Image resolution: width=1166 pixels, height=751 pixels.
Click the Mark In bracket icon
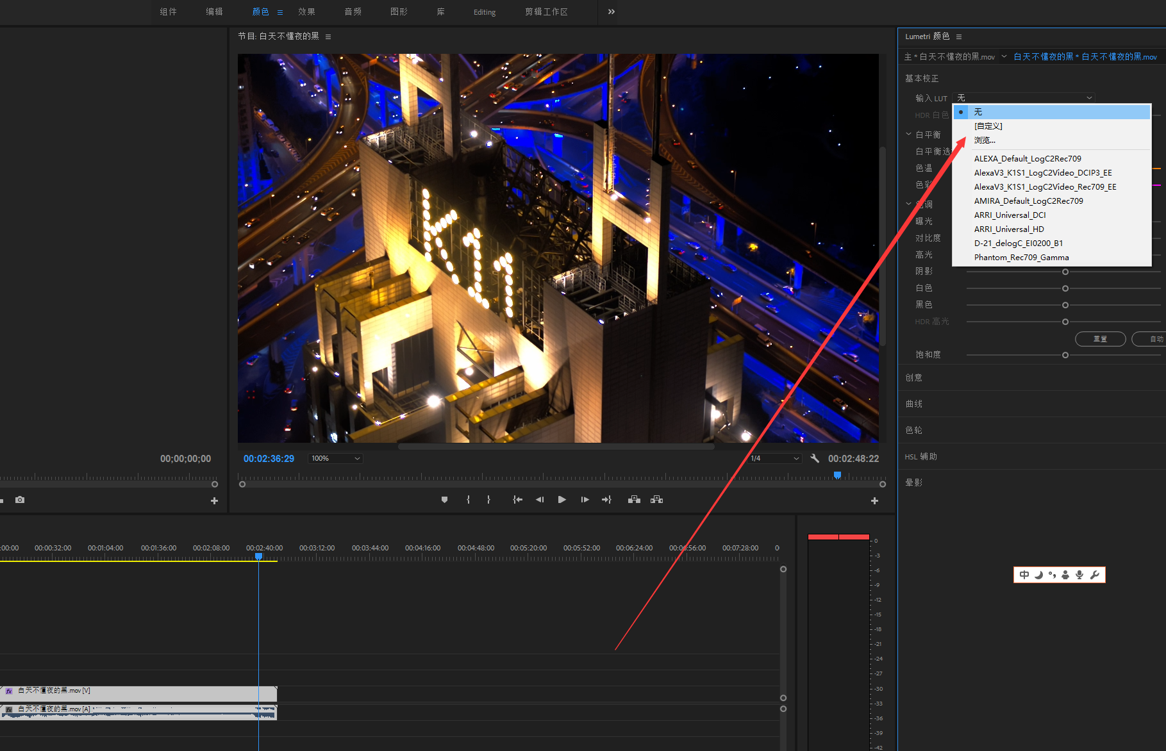coord(468,500)
